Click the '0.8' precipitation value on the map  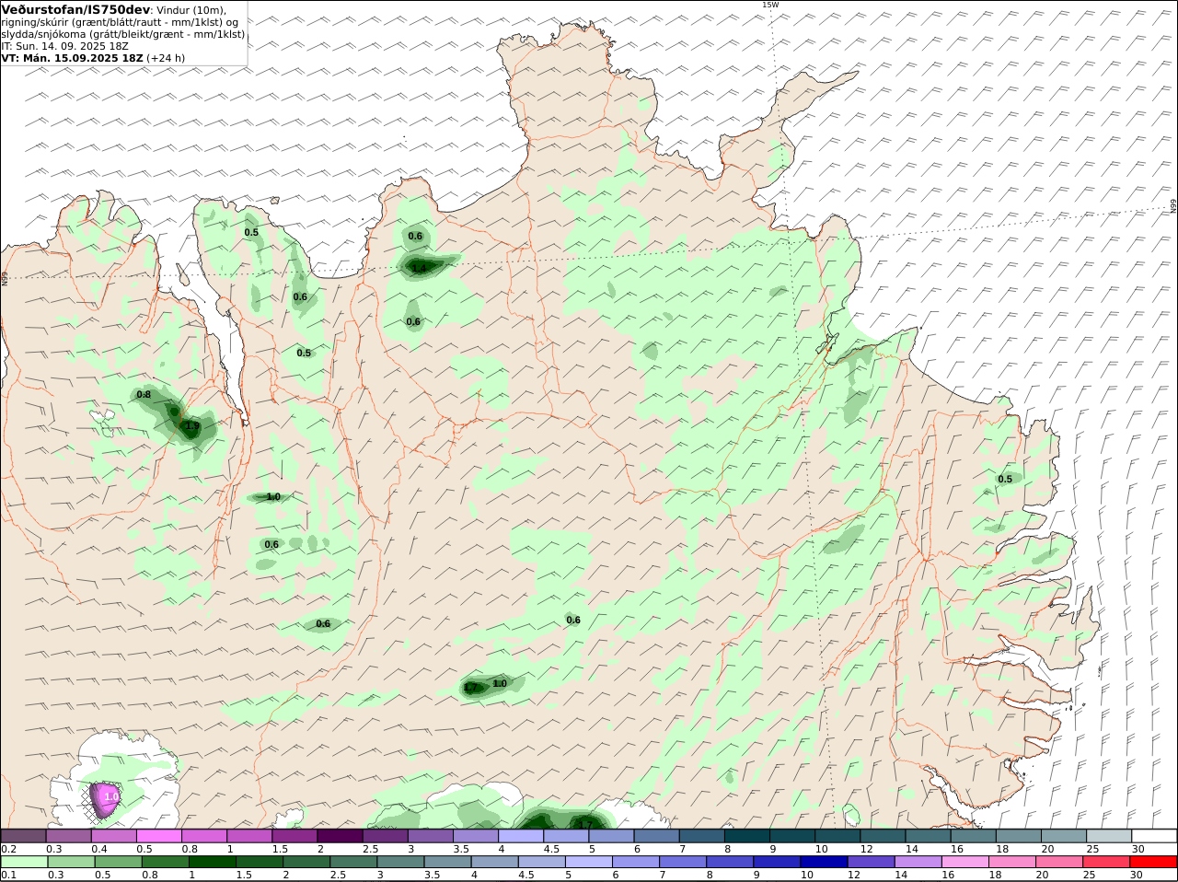tap(144, 395)
